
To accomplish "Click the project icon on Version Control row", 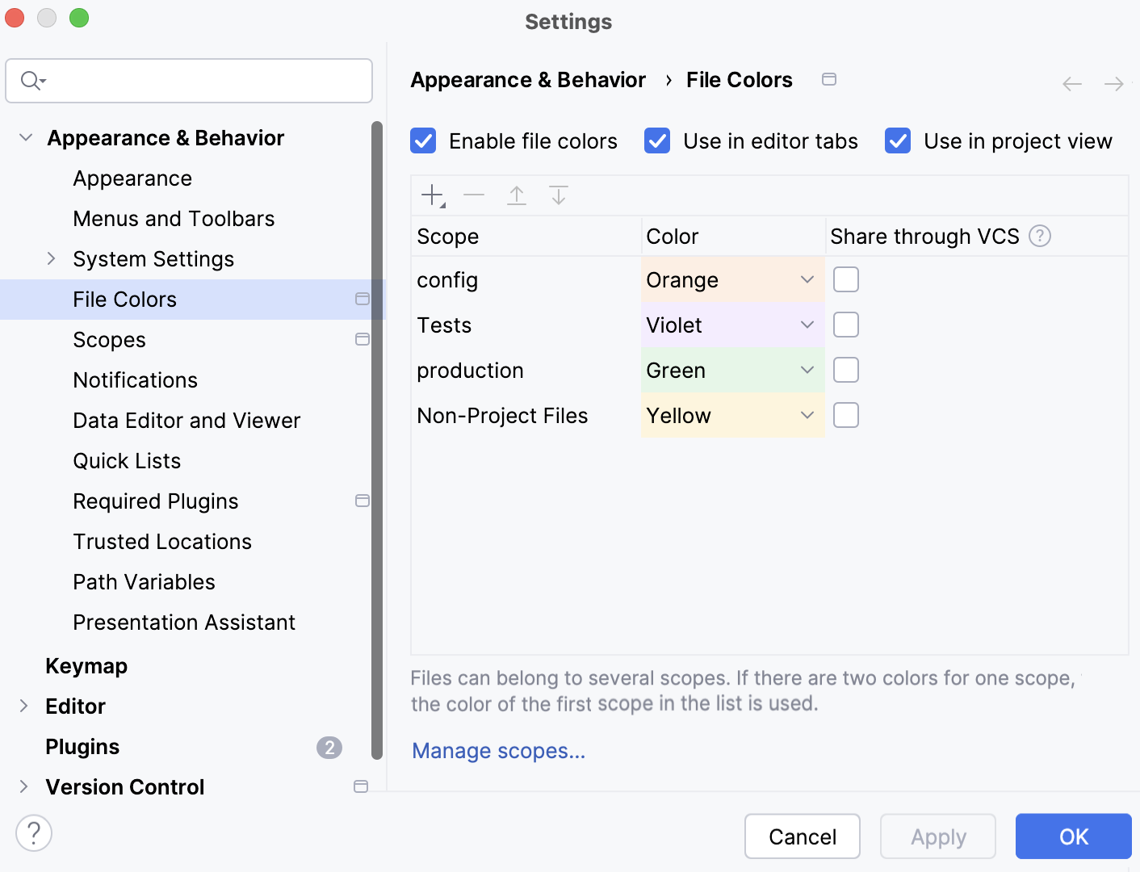I will click(361, 786).
